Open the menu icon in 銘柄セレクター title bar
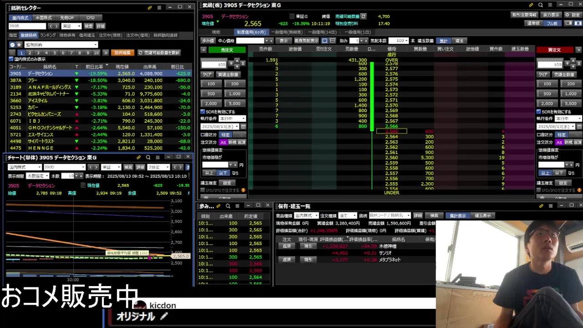The image size is (583, 328). tap(159, 8)
